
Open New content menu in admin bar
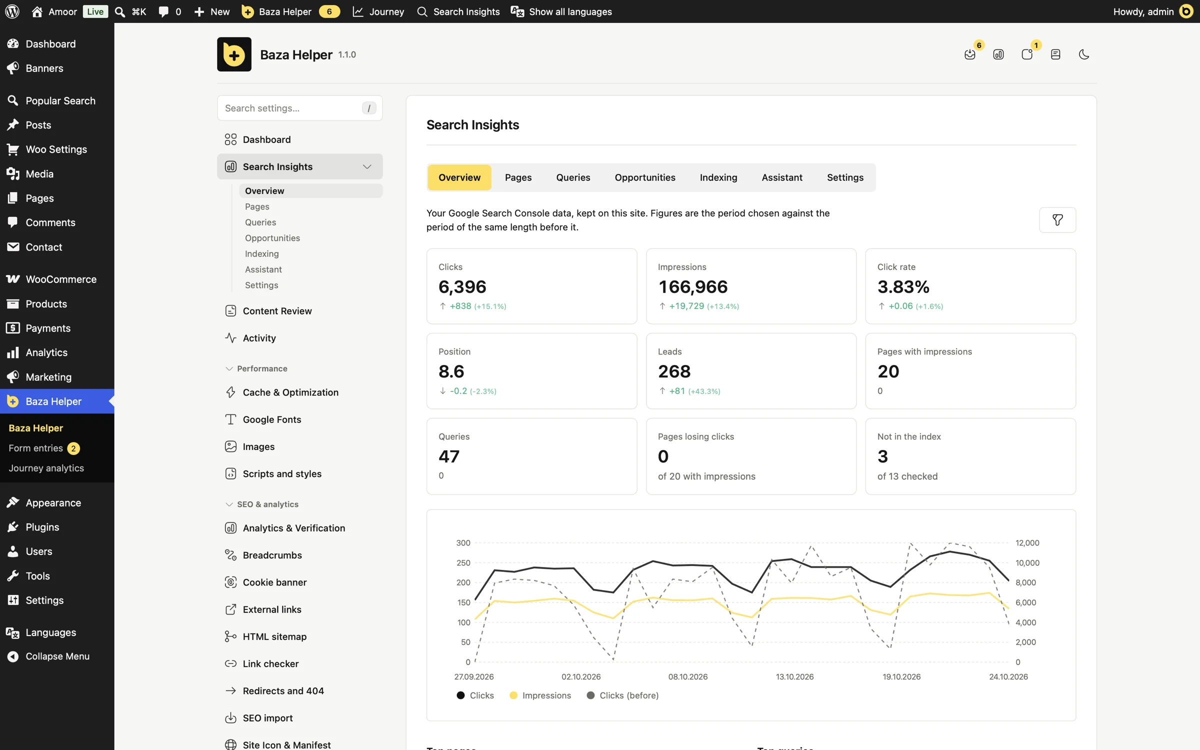(x=211, y=11)
